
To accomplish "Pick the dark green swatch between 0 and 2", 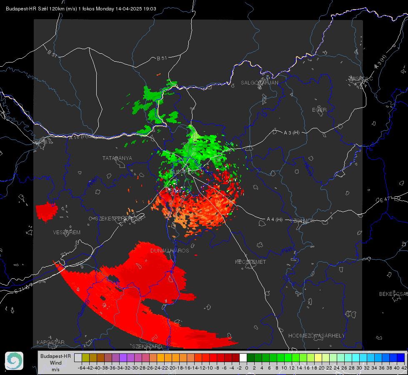I will coord(250,358).
